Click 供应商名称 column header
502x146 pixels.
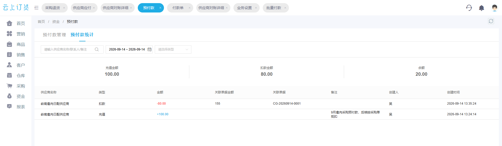click(49, 92)
